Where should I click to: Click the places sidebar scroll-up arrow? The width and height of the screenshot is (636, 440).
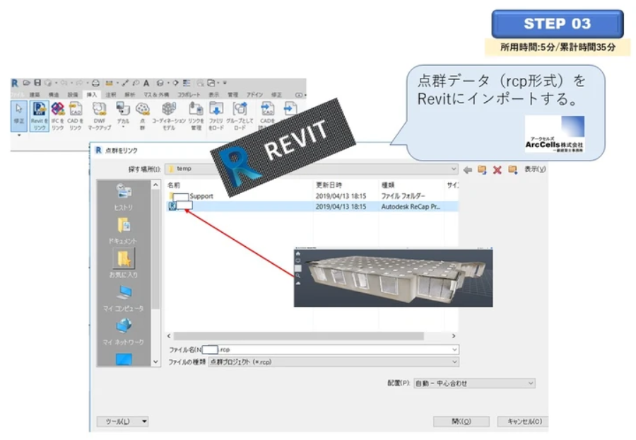click(x=155, y=185)
